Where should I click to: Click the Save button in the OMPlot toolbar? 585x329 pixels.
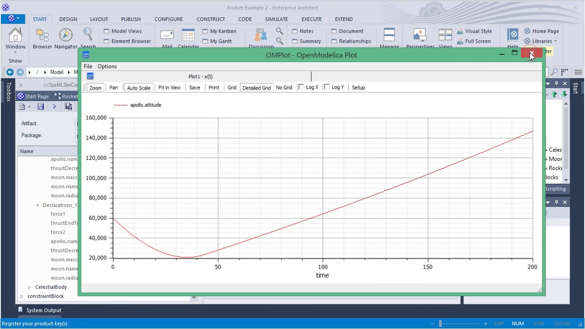point(194,88)
